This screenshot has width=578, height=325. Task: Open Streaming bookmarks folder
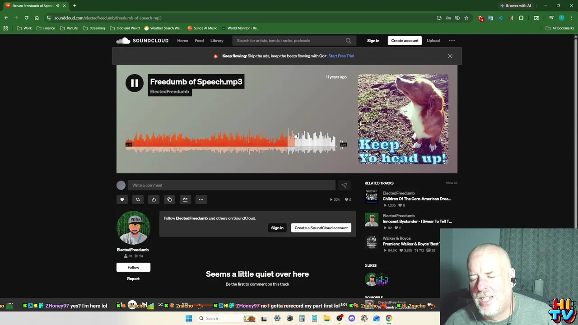click(x=93, y=28)
